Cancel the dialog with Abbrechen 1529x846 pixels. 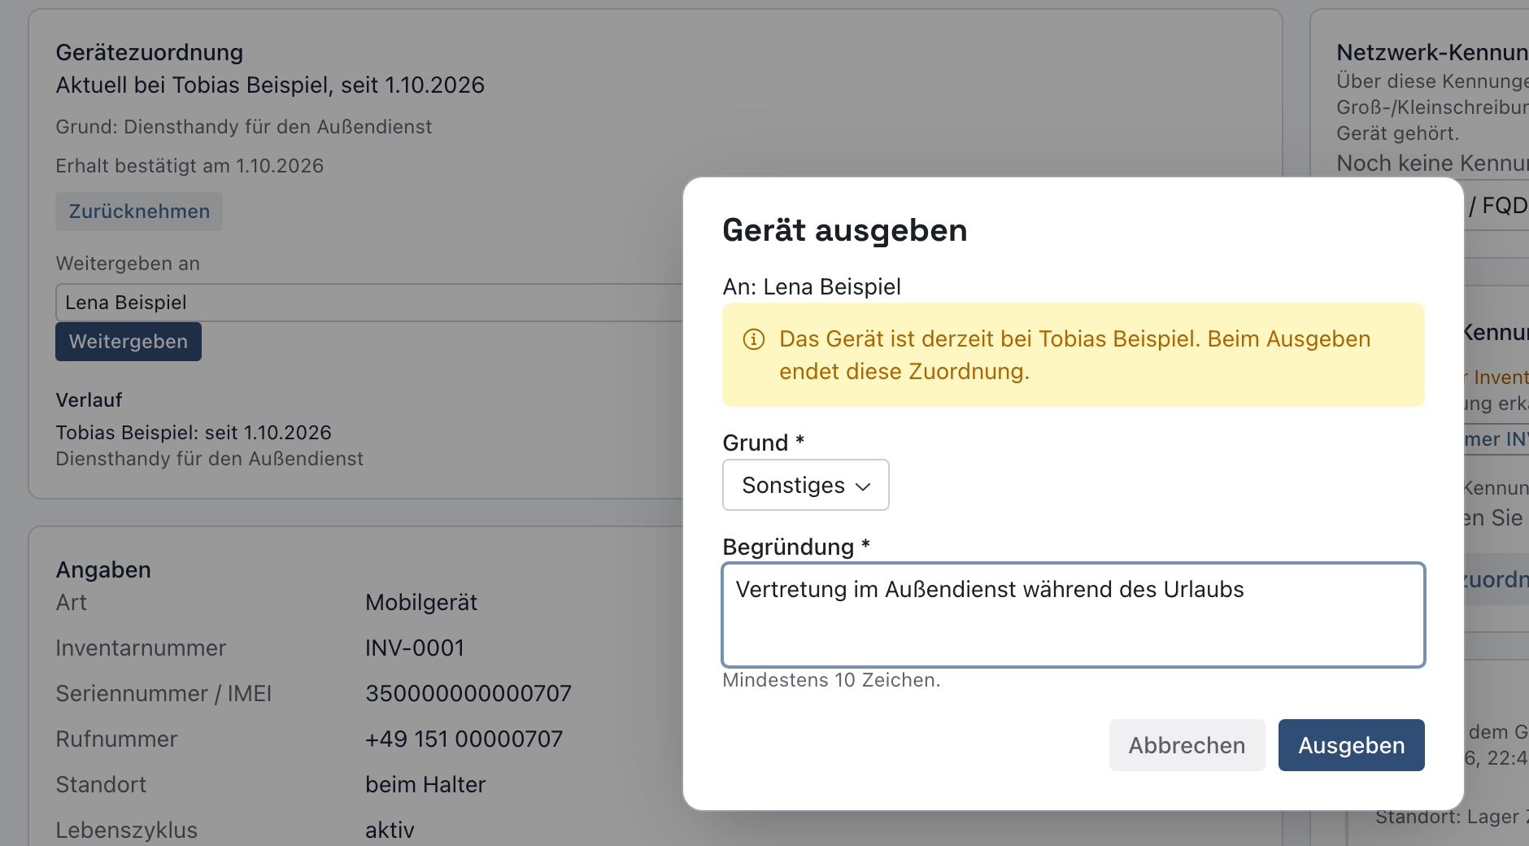(x=1187, y=745)
